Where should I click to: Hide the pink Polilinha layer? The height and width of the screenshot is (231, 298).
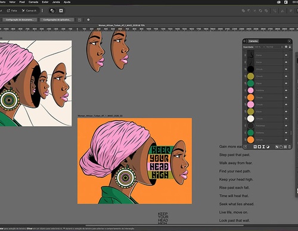(286, 90)
